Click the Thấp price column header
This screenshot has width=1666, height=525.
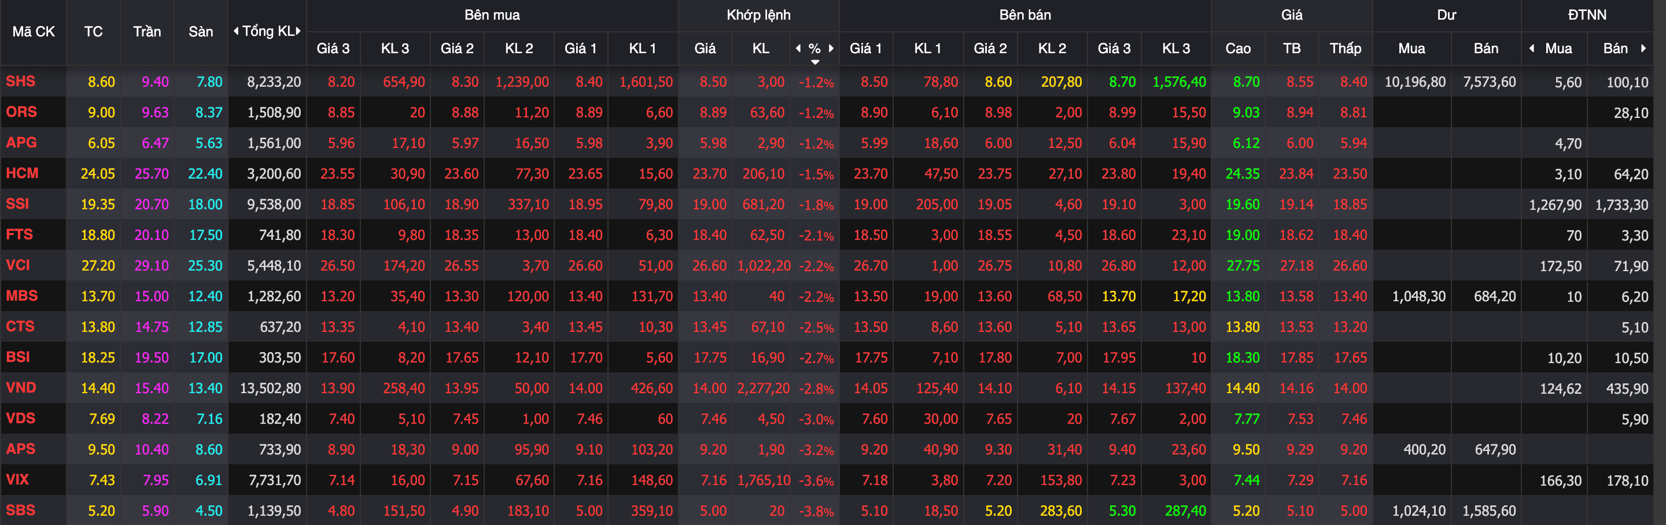(x=1345, y=49)
